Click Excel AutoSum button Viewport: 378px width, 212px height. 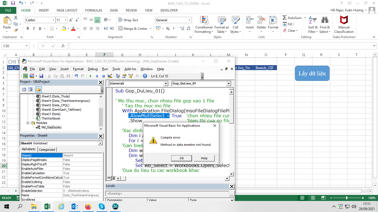tap(292, 18)
